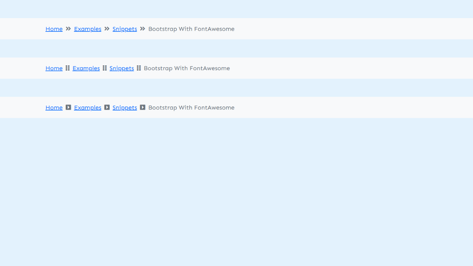Viewport: 473px width, 266px height.
Task: Open Home in the chevron breadcrumb
Action: click(x=54, y=29)
